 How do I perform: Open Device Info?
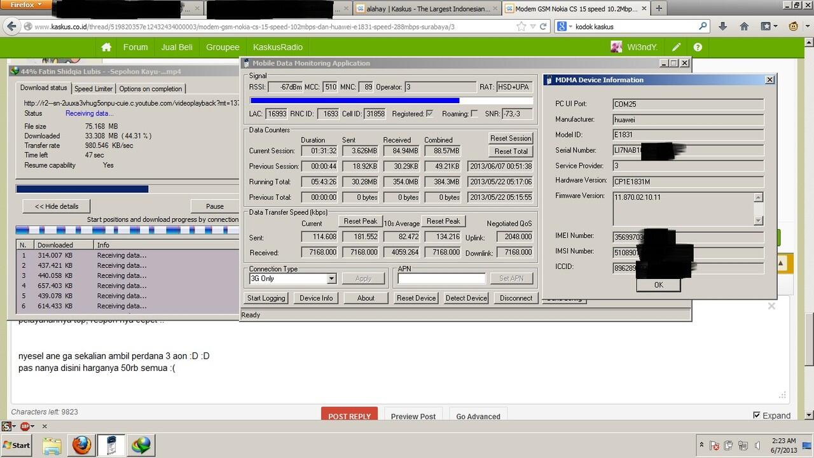tap(316, 298)
